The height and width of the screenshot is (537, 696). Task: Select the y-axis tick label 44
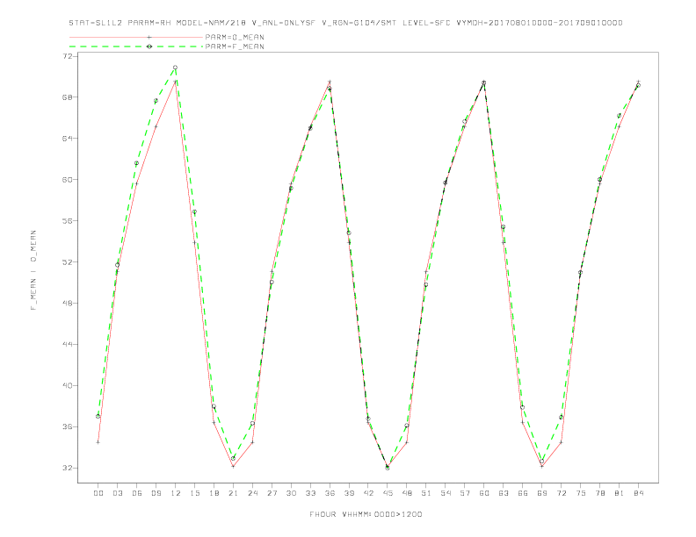click(68, 344)
